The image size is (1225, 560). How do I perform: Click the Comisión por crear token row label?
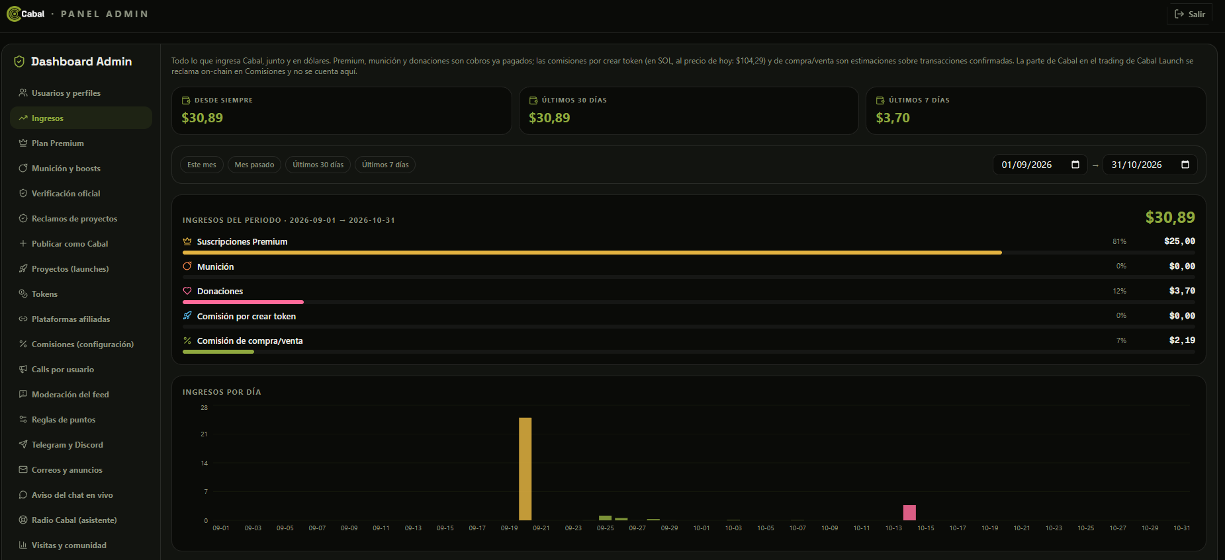click(x=246, y=316)
